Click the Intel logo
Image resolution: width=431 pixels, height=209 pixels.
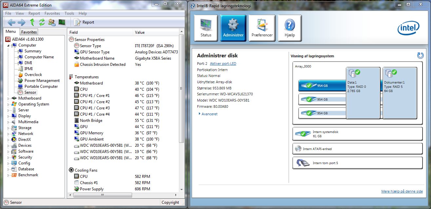pos(408,29)
